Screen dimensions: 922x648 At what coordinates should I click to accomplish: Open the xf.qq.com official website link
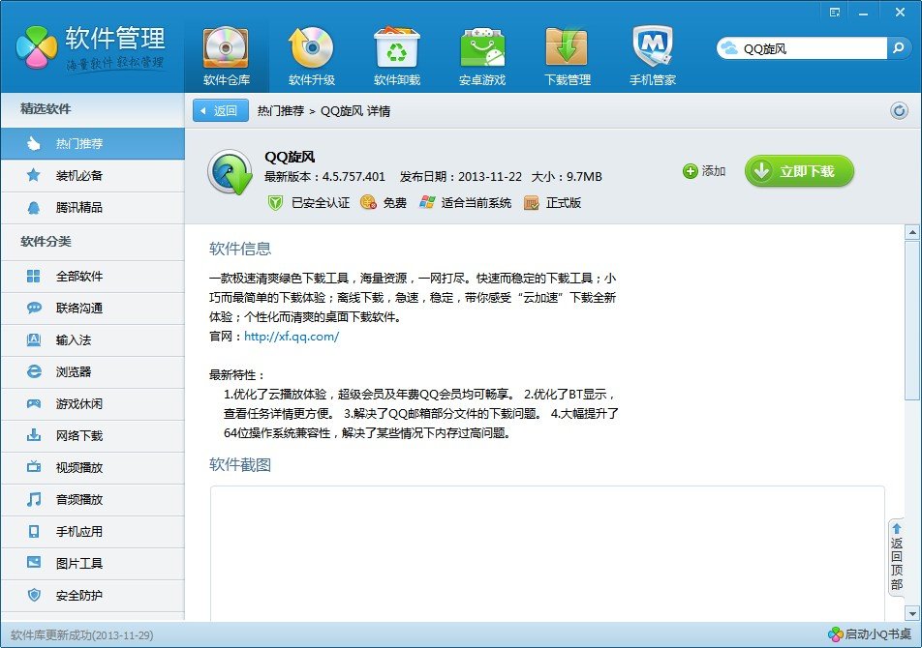[x=293, y=338]
